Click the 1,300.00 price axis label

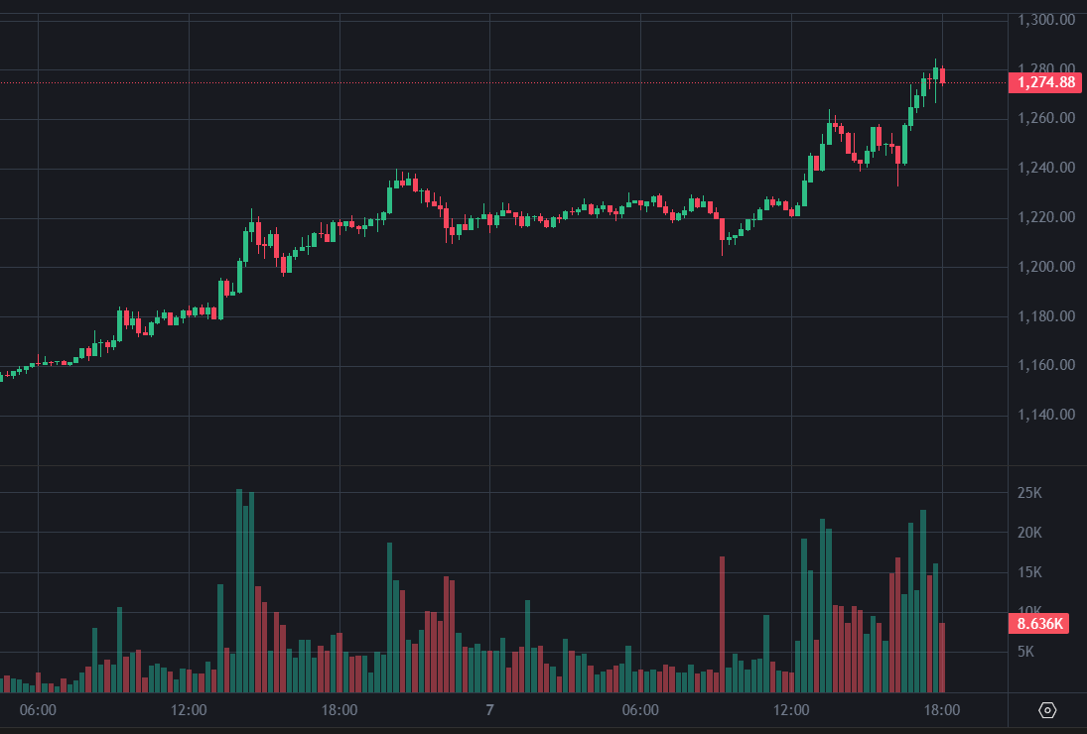click(x=1047, y=20)
